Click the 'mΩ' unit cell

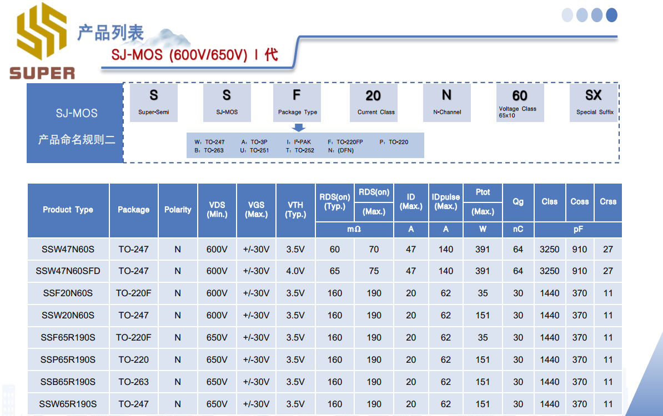(354, 229)
